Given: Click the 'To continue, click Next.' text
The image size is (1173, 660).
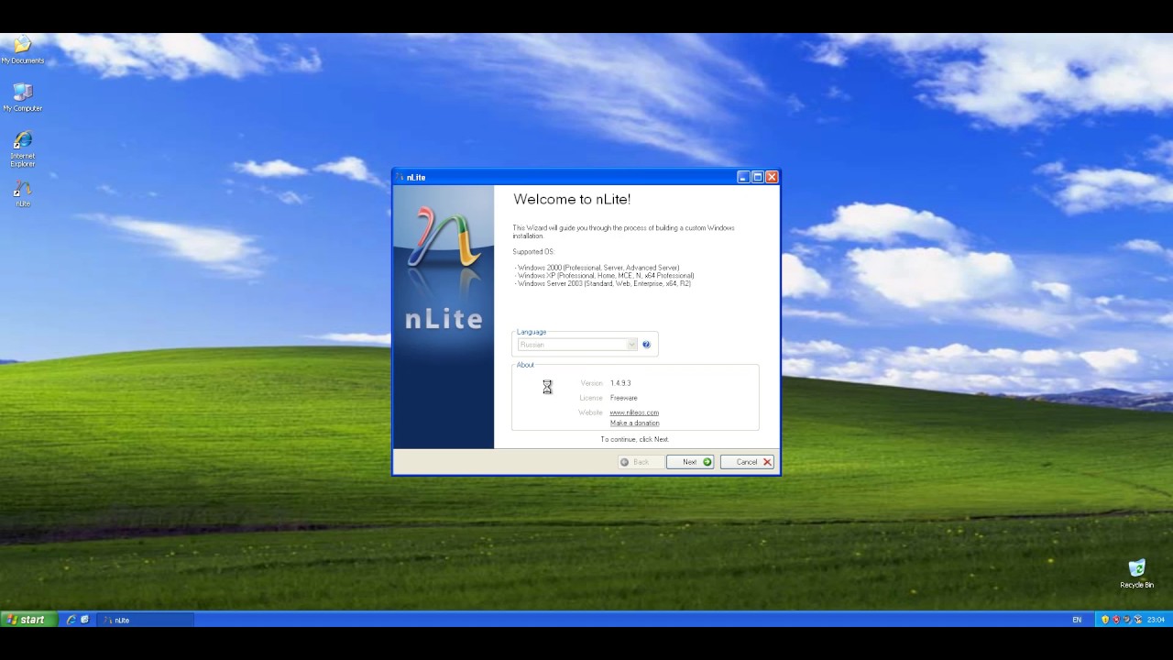Looking at the screenshot, I should 634,439.
